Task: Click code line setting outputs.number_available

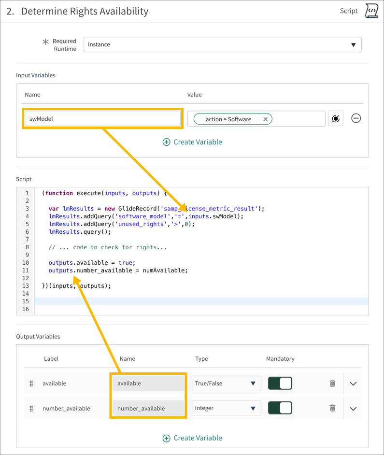Action: pyautogui.click(x=118, y=270)
